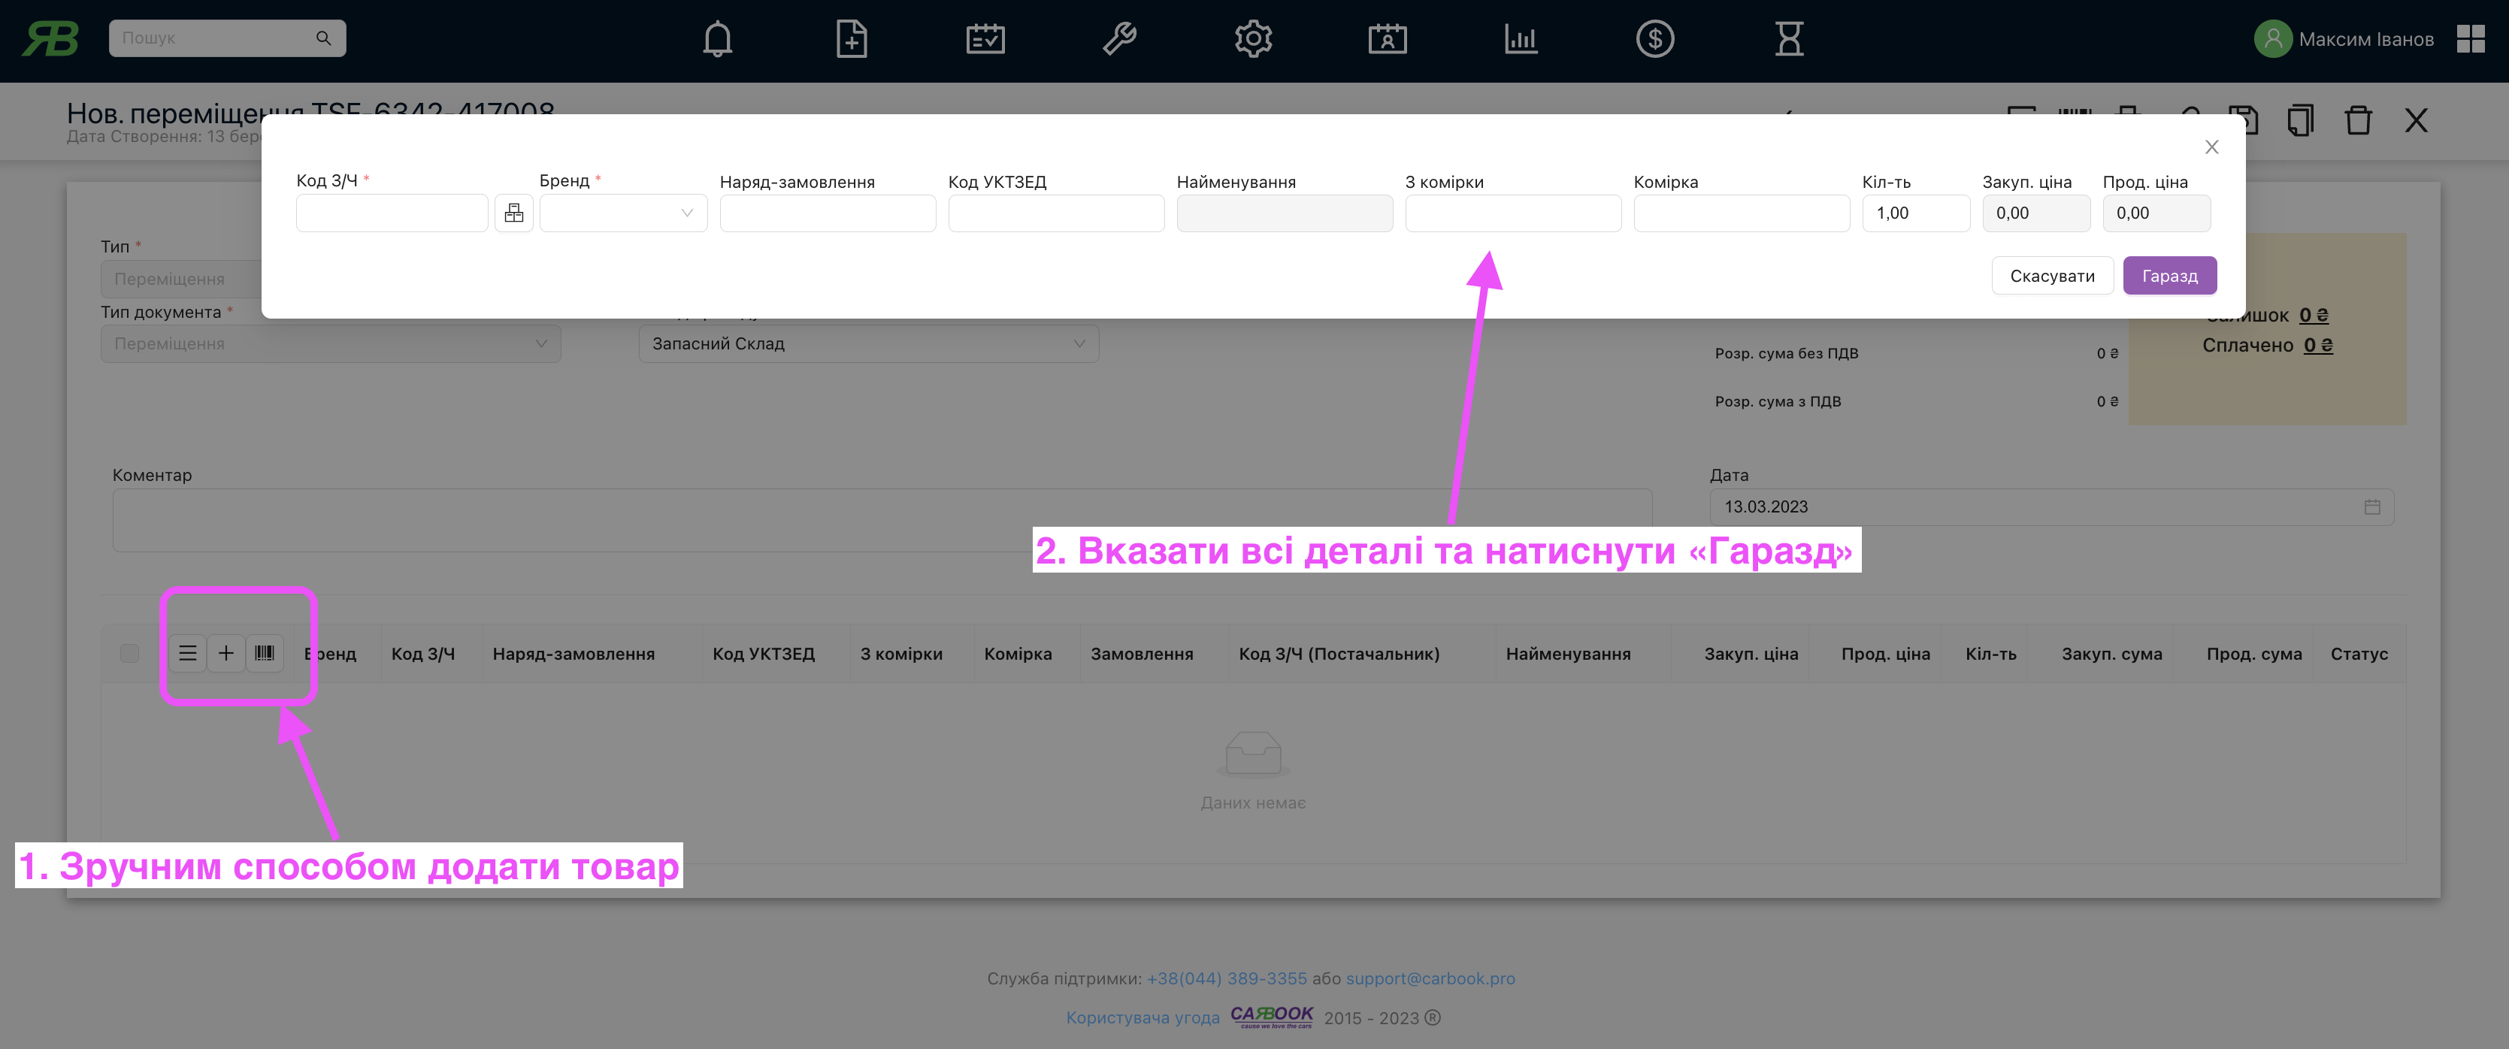The height and width of the screenshot is (1049, 2509).
Task: Open the new document icon
Action: [x=852, y=39]
